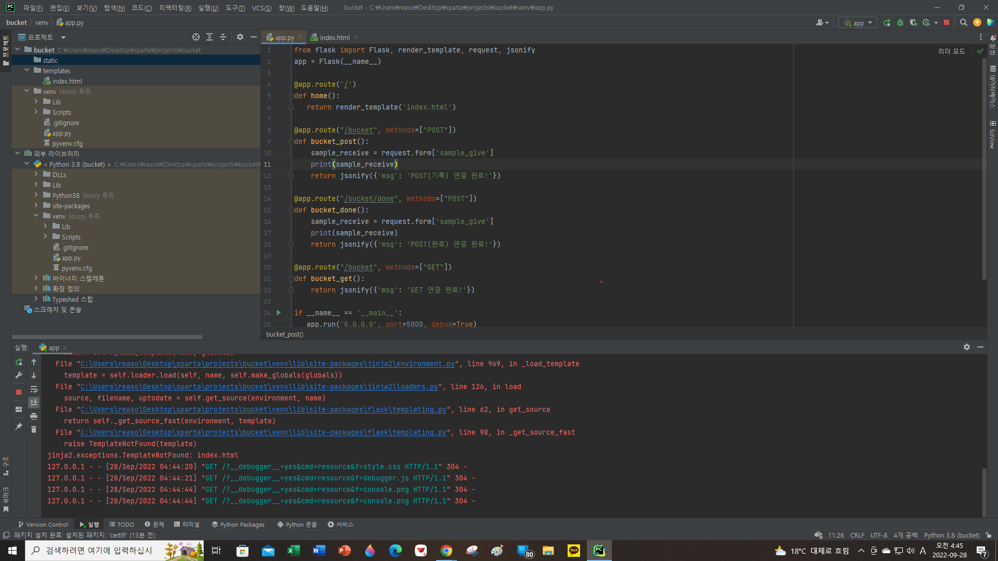This screenshot has height=561, width=998.
Task: Click the gutter run arrow on line 24
Action: (279, 313)
